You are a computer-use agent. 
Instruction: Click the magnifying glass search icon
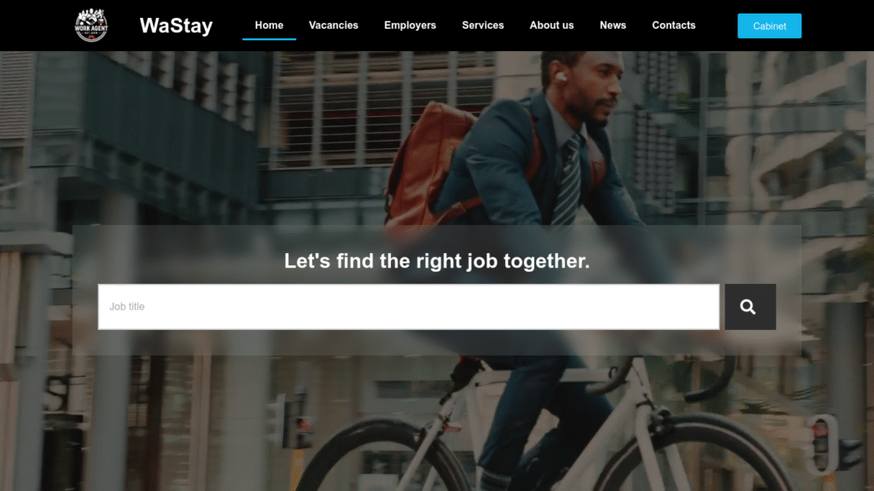[x=749, y=307]
